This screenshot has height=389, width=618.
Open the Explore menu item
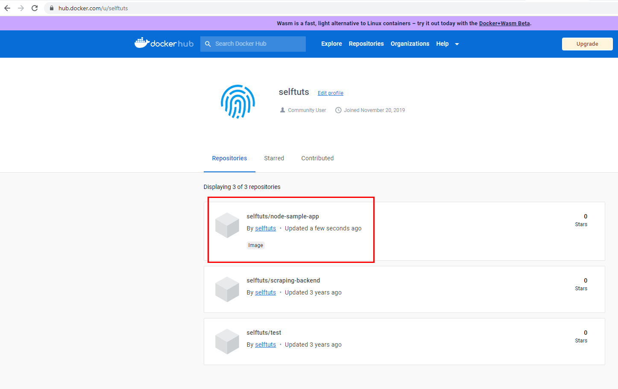(331, 44)
